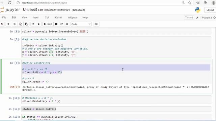Click the site information icon in address bar
The height and width of the screenshot is (121, 216).
click(x=18, y=3)
